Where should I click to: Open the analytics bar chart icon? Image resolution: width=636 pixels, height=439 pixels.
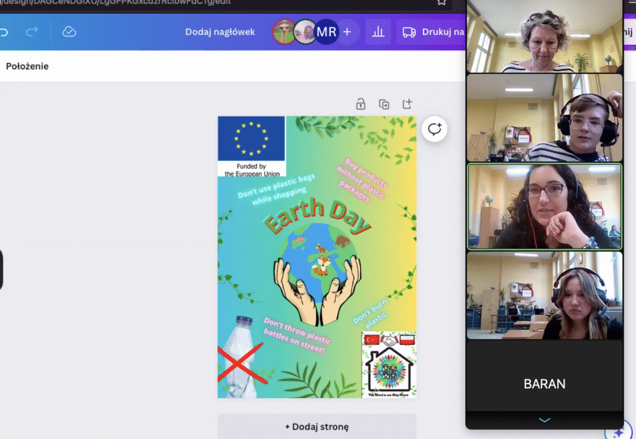click(x=378, y=32)
